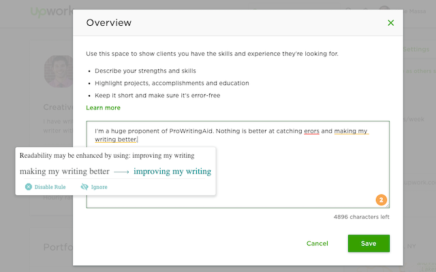The height and width of the screenshot is (272, 436).
Task: Click the Disable Rule circle-x icon
Action: [x=29, y=187]
